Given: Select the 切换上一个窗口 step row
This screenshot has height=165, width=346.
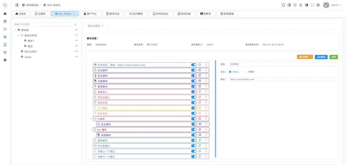Looking at the screenshot, I should point(151,151).
